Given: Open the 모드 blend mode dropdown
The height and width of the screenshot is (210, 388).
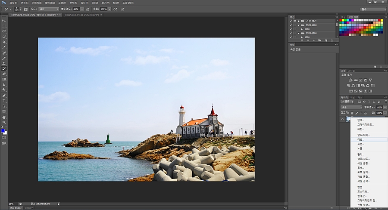Looking at the screenshot, I should 48,9.
